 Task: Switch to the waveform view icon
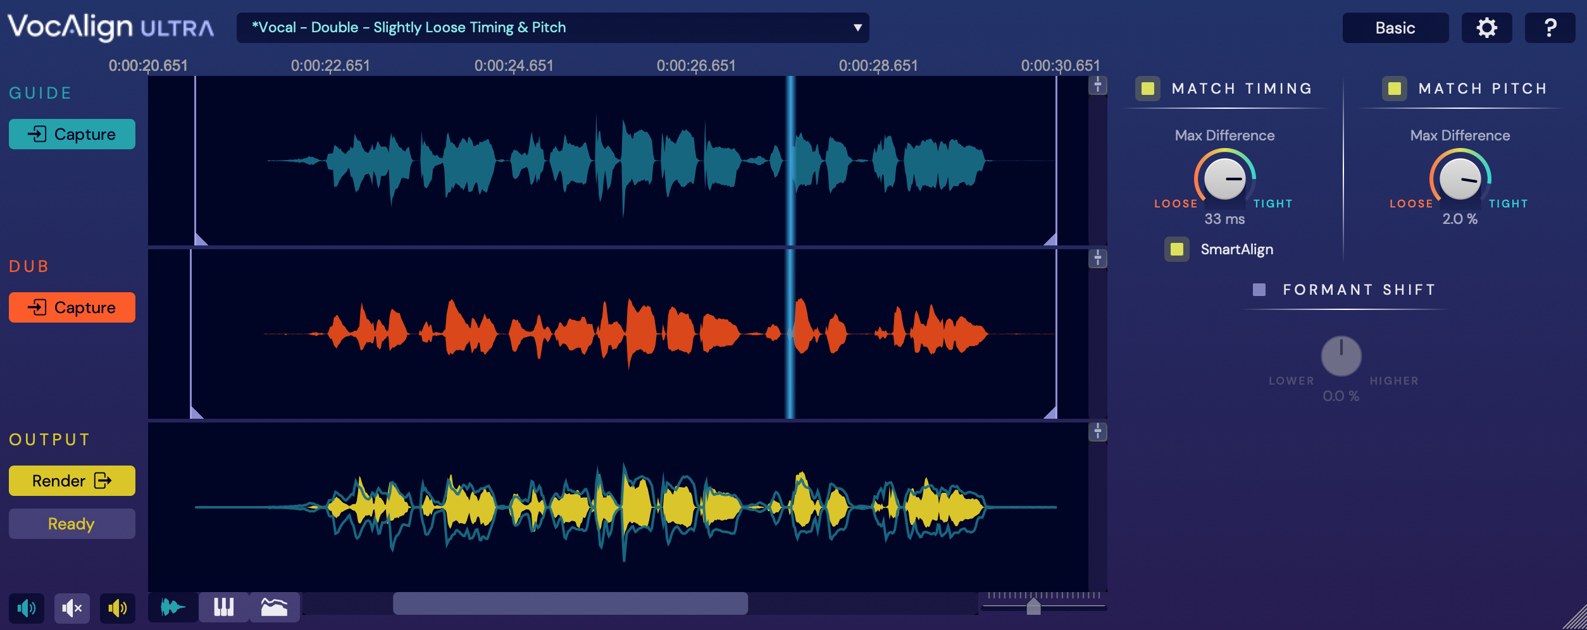click(172, 607)
